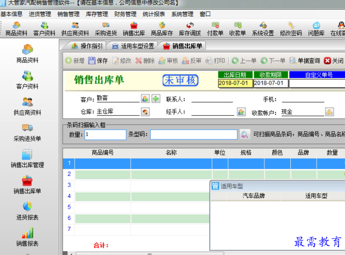Screen dimensions: 345x255
Task: Click the 数量 input box
Action: [105, 134]
